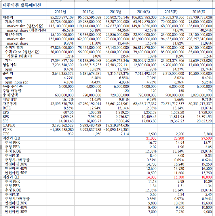Click the 2016 dividend cell 170
This screenshot has width=215, height=216.
209,91
